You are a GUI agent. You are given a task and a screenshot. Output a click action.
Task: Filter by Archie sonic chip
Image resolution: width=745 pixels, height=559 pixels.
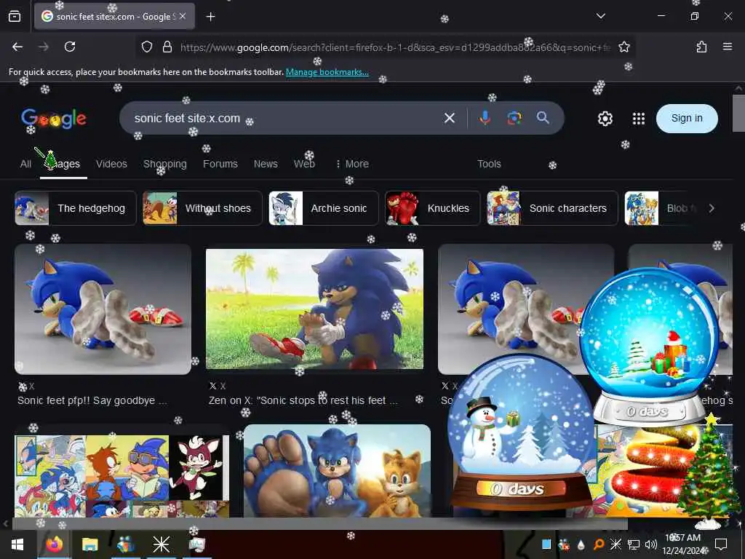coord(324,208)
